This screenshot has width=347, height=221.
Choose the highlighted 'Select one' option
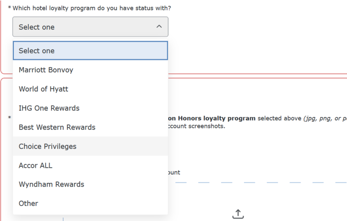pyautogui.click(x=90, y=51)
